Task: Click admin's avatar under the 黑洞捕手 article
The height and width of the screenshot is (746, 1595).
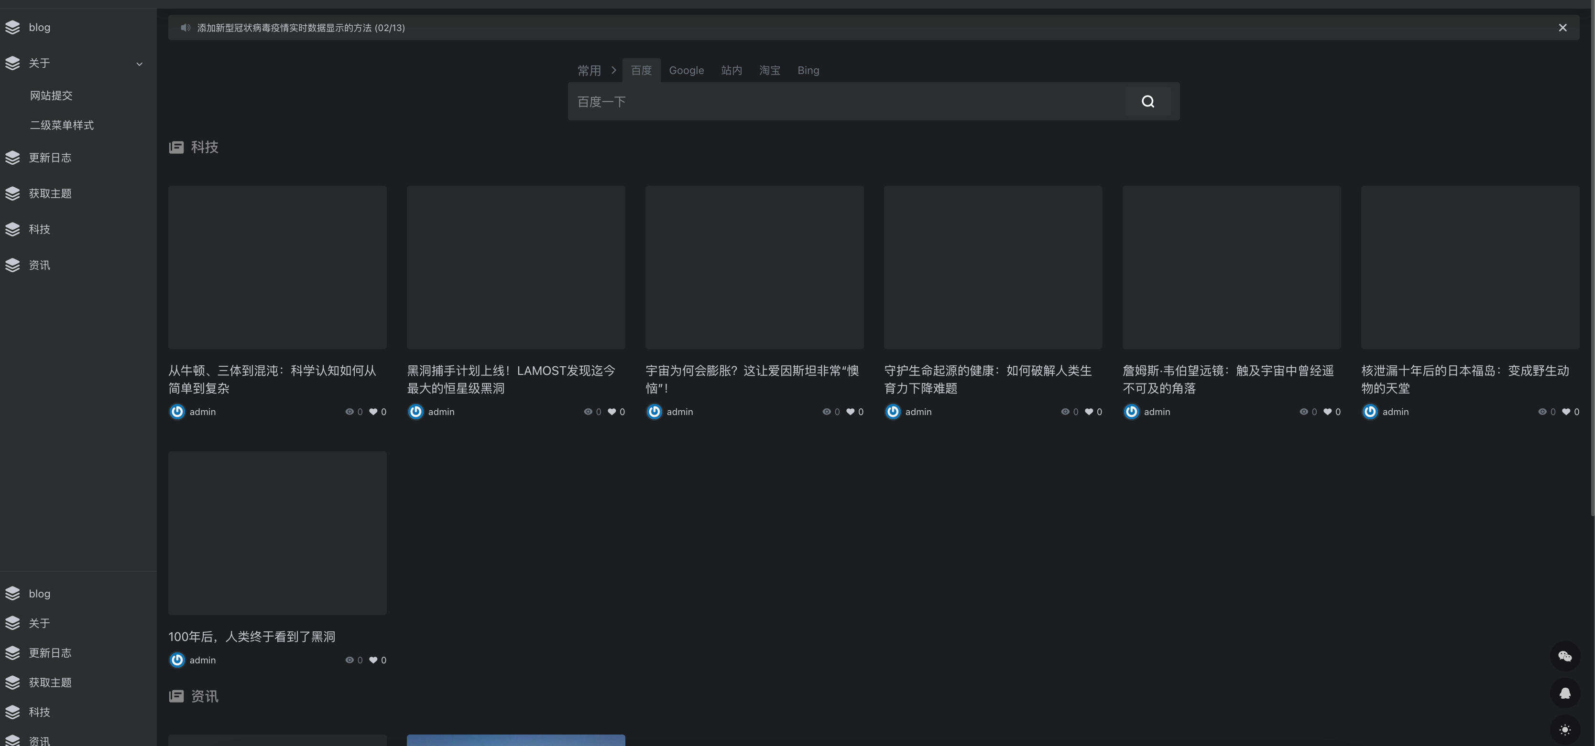Action: 415,411
